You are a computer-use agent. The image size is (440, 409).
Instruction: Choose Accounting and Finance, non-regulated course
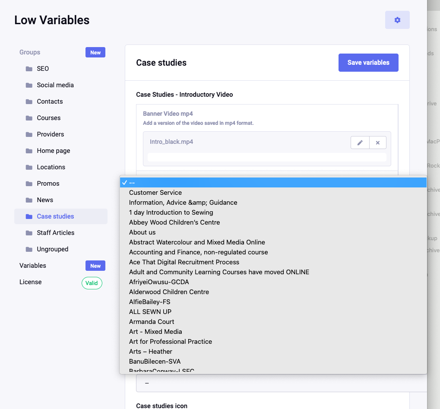tap(273, 252)
